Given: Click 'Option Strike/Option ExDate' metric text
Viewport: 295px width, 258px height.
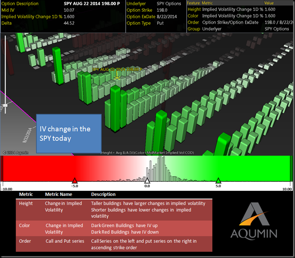Looking at the screenshot, I should tap(230, 22).
